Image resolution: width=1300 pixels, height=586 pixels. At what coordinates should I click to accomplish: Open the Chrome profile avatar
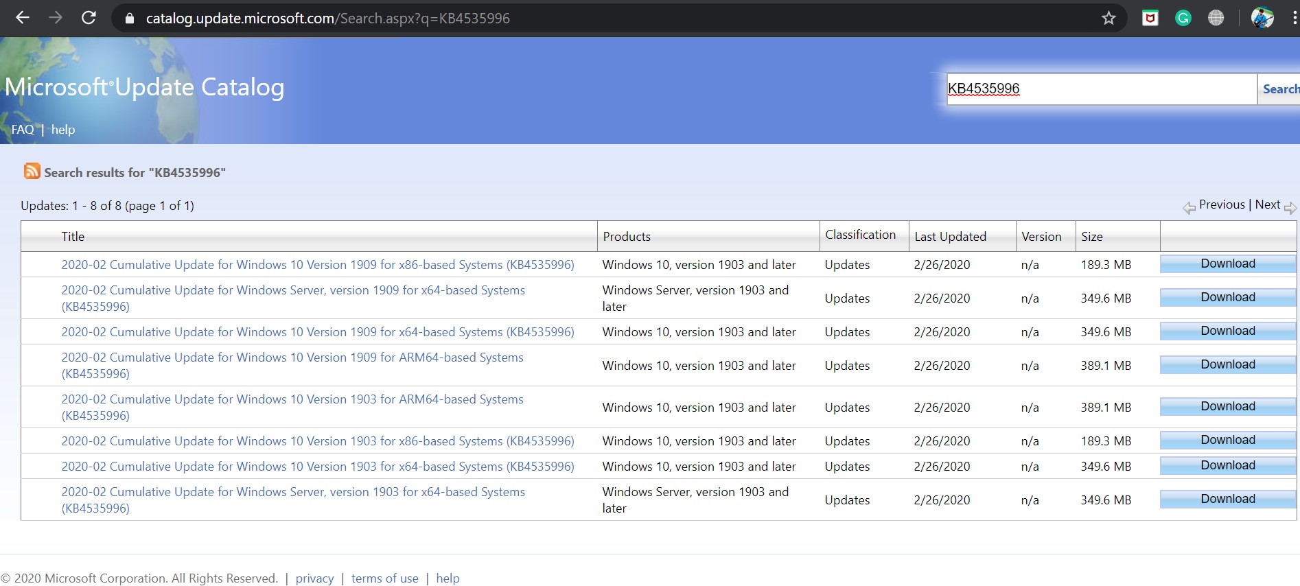click(1262, 18)
